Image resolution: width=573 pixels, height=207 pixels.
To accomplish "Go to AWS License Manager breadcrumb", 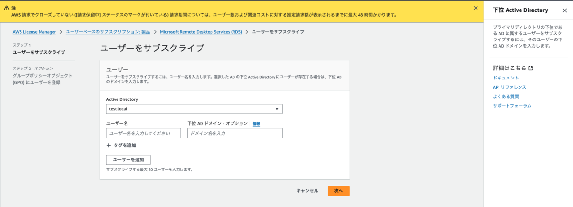I will click(34, 32).
